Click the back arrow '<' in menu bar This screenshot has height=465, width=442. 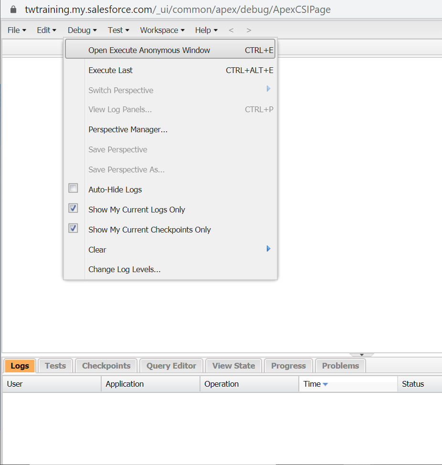(231, 30)
